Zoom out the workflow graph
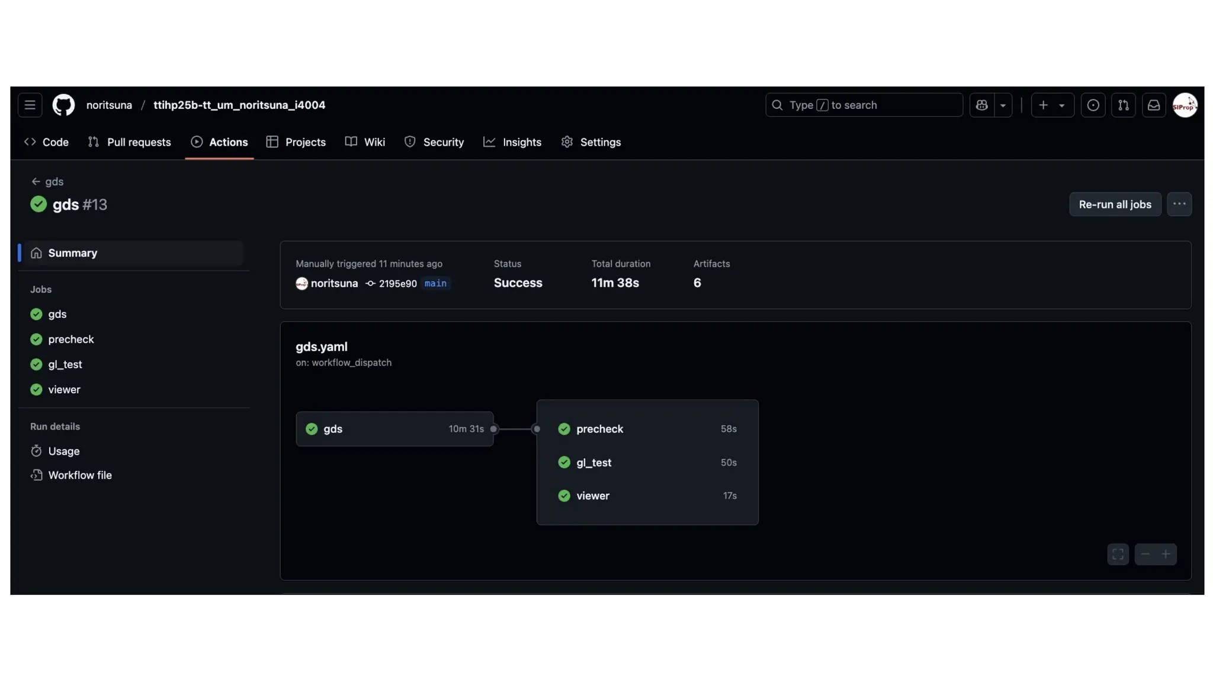1213x682 pixels. (x=1145, y=555)
